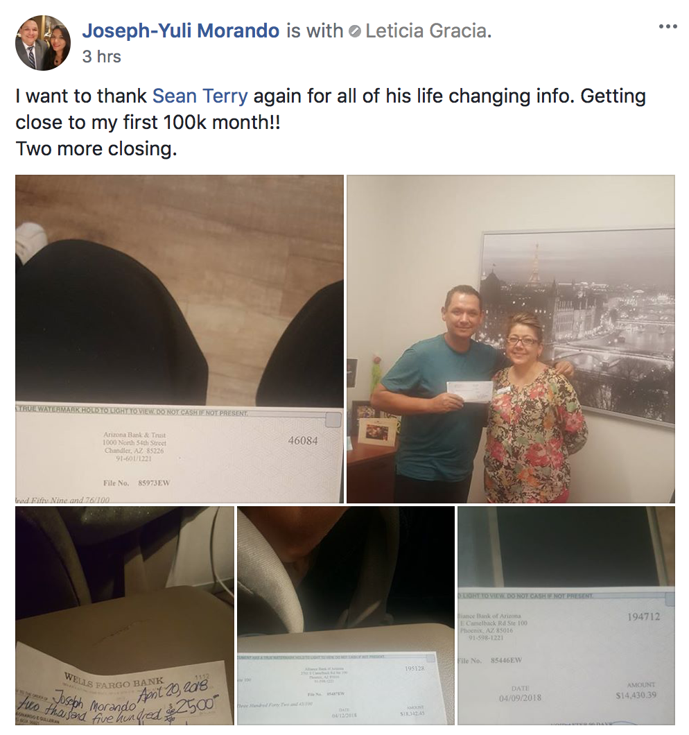Click the $14,430.39 amount on the check

pyautogui.click(x=636, y=695)
